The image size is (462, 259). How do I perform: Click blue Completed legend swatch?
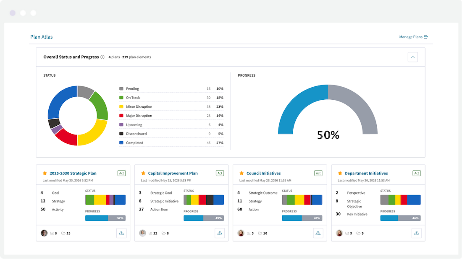(121, 142)
